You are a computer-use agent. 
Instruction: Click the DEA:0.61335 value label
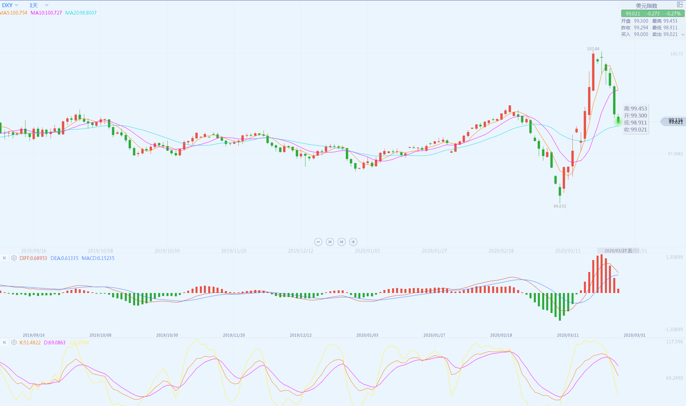[64, 258]
